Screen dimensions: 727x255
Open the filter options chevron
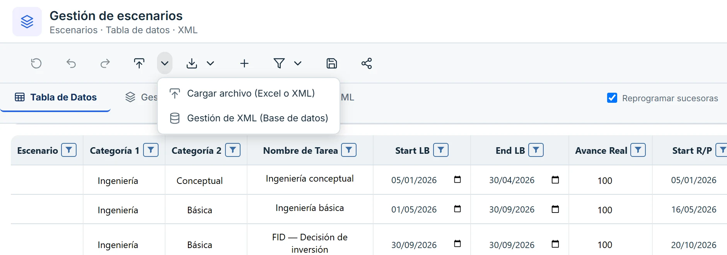298,63
